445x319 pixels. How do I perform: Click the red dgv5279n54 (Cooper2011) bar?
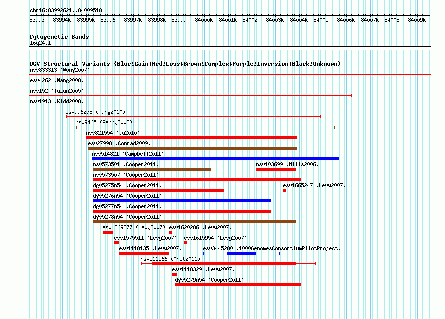[238, 285]
